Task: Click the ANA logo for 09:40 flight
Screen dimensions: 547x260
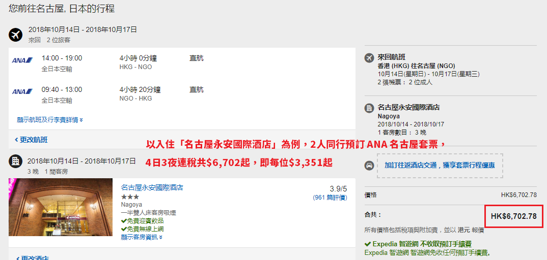Action: [x=22, y=92]
